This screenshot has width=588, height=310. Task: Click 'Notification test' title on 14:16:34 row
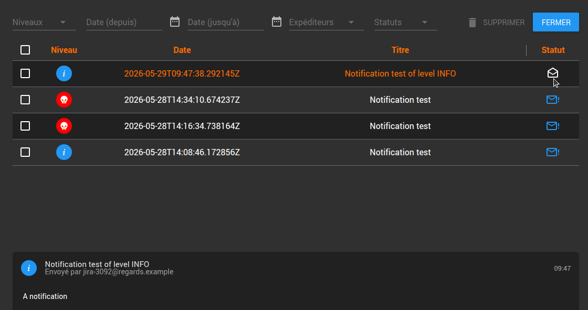click(x=400, y=126)
